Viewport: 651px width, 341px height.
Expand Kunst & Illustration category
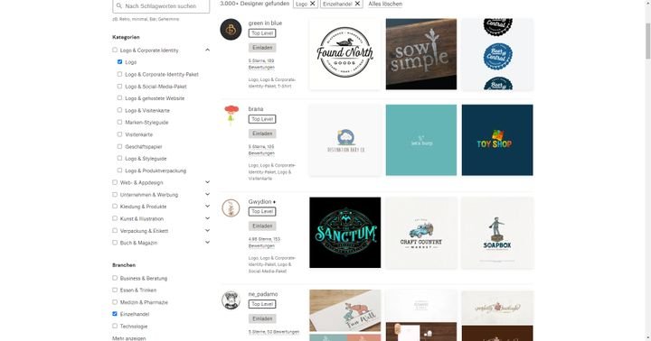pyautogui.click(x=207, y=218)
